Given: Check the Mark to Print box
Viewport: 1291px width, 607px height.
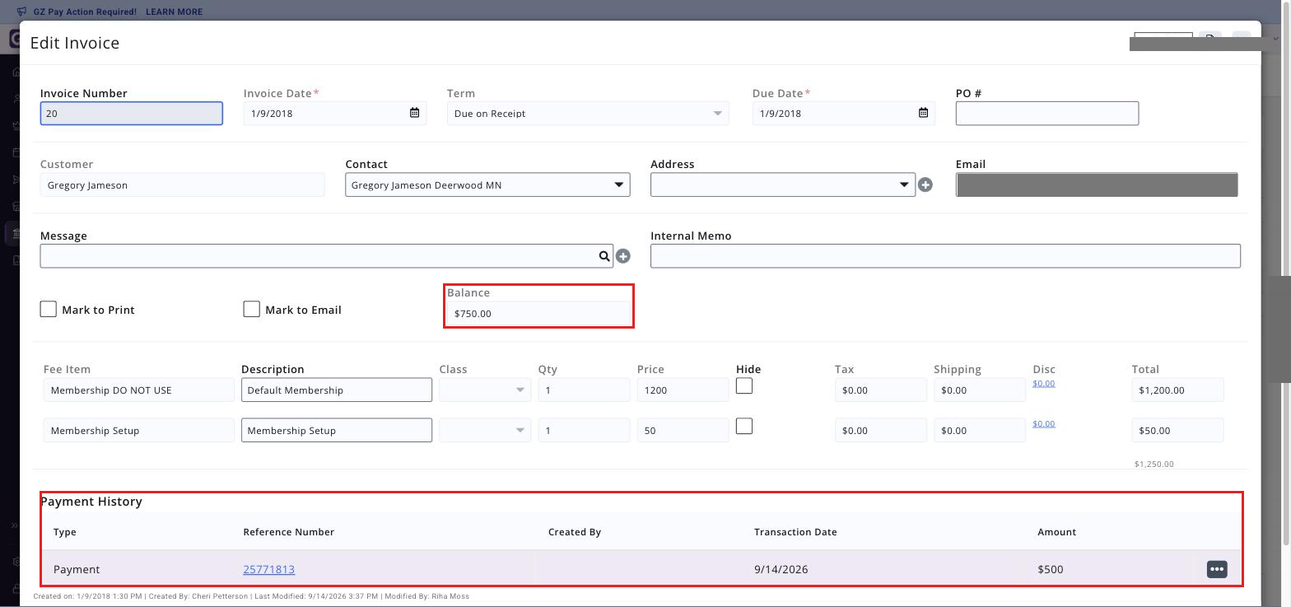Looking at the screenshot, I should tap(49, 309).
